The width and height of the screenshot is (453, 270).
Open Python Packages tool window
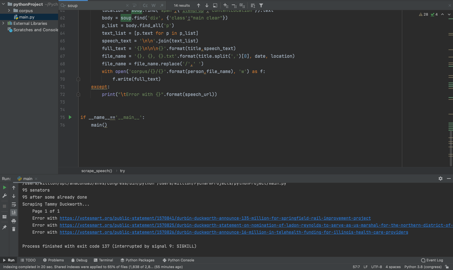click(137, 260)
